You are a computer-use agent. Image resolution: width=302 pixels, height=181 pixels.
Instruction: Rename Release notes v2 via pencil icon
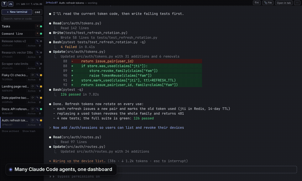(37, 41)
